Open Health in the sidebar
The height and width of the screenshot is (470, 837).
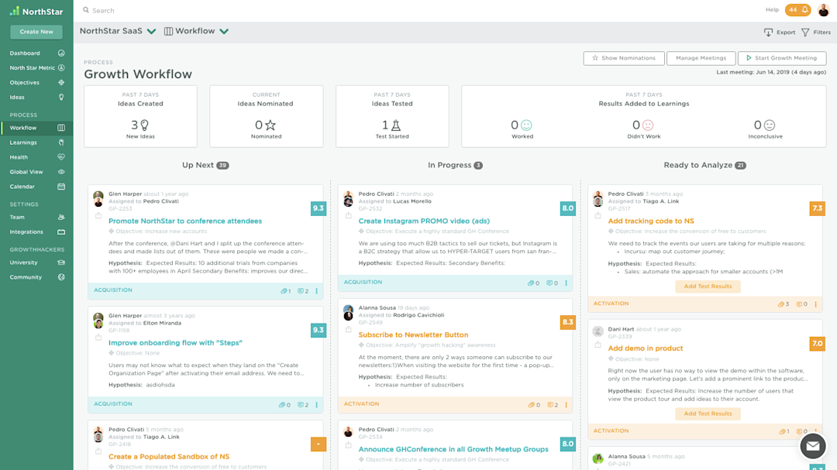click(x=37, y=157)
